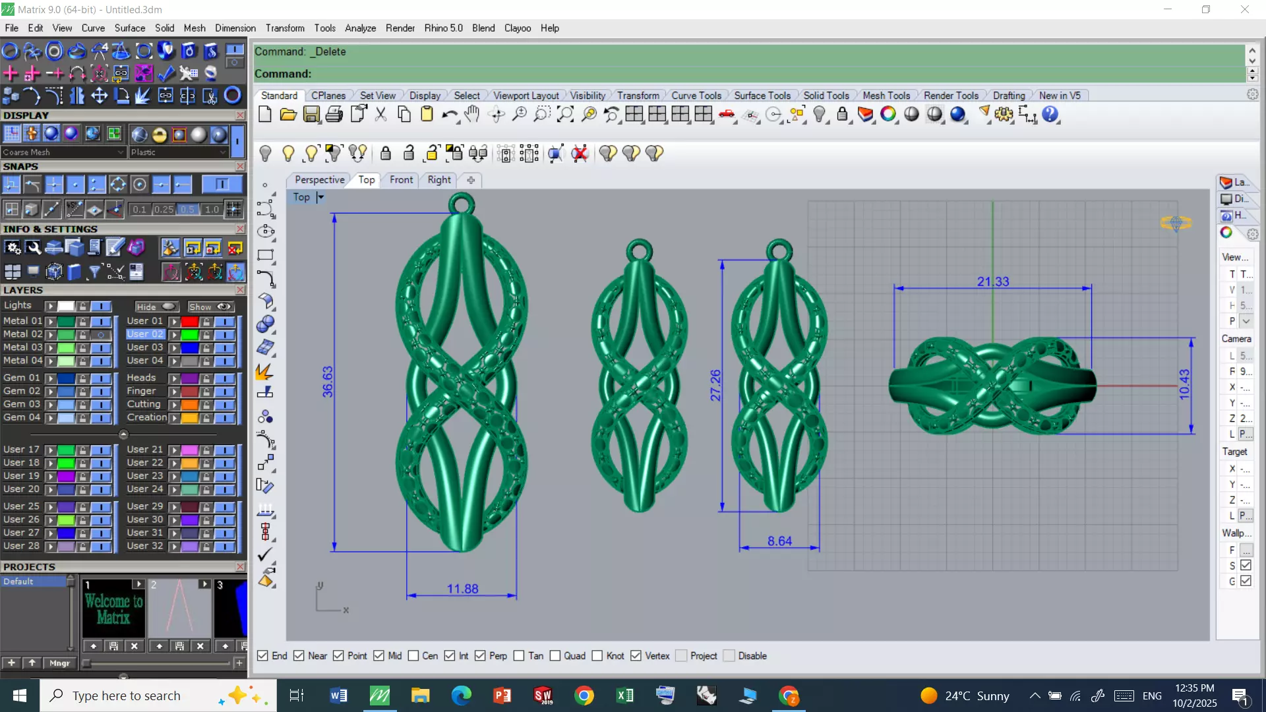Click the Hide objects dark lightbulb icon

coord(265,154)
